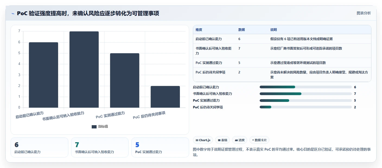This screenshot has height=168, width=382.
Task: Click the footnote text starting 图中数字用于说明
Action: click(282, 152)
